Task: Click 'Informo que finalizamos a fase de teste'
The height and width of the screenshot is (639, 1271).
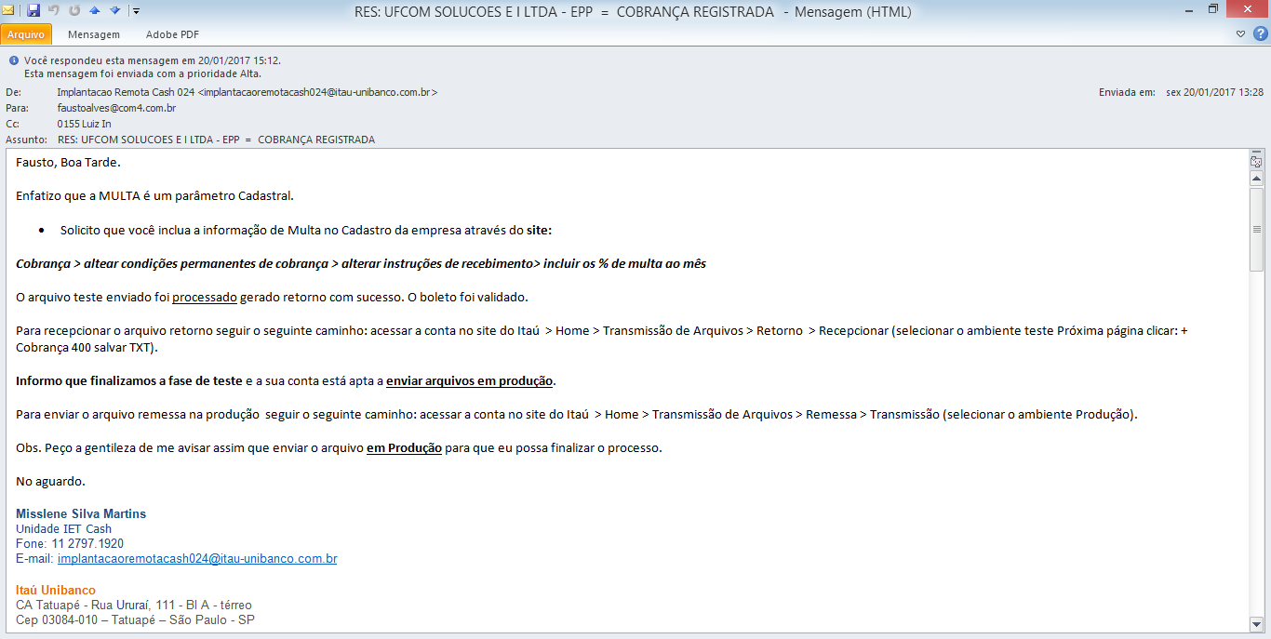Action: point(128,381)
